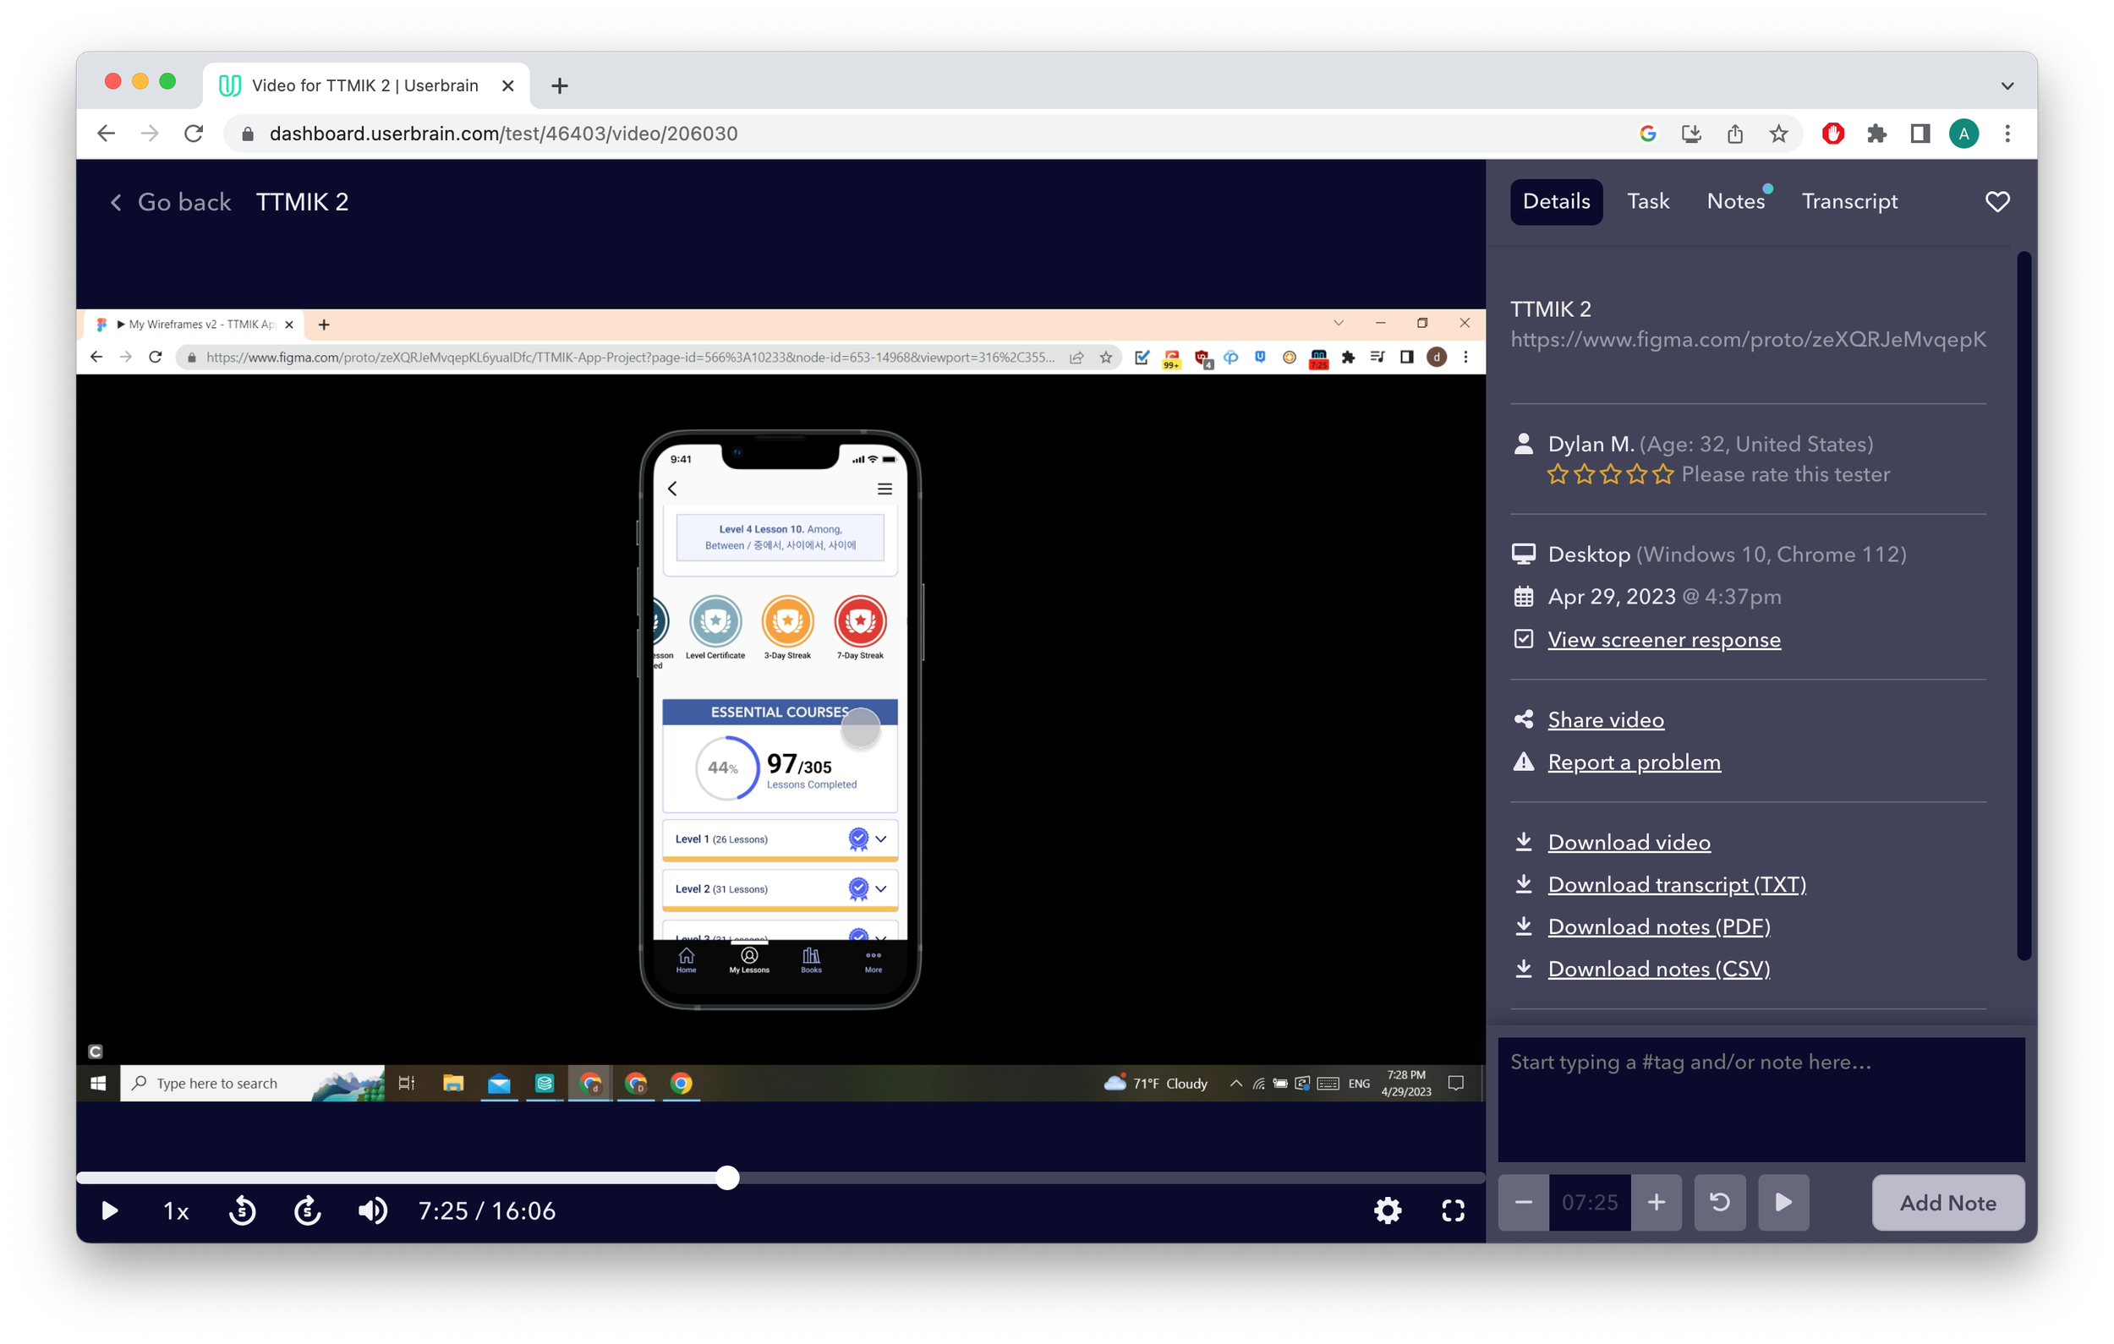Click the note text input field

(1761, 1097)
